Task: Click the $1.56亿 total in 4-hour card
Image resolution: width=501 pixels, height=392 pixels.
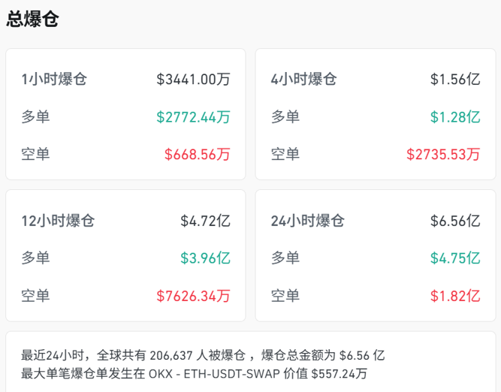Action: [454, 79]
